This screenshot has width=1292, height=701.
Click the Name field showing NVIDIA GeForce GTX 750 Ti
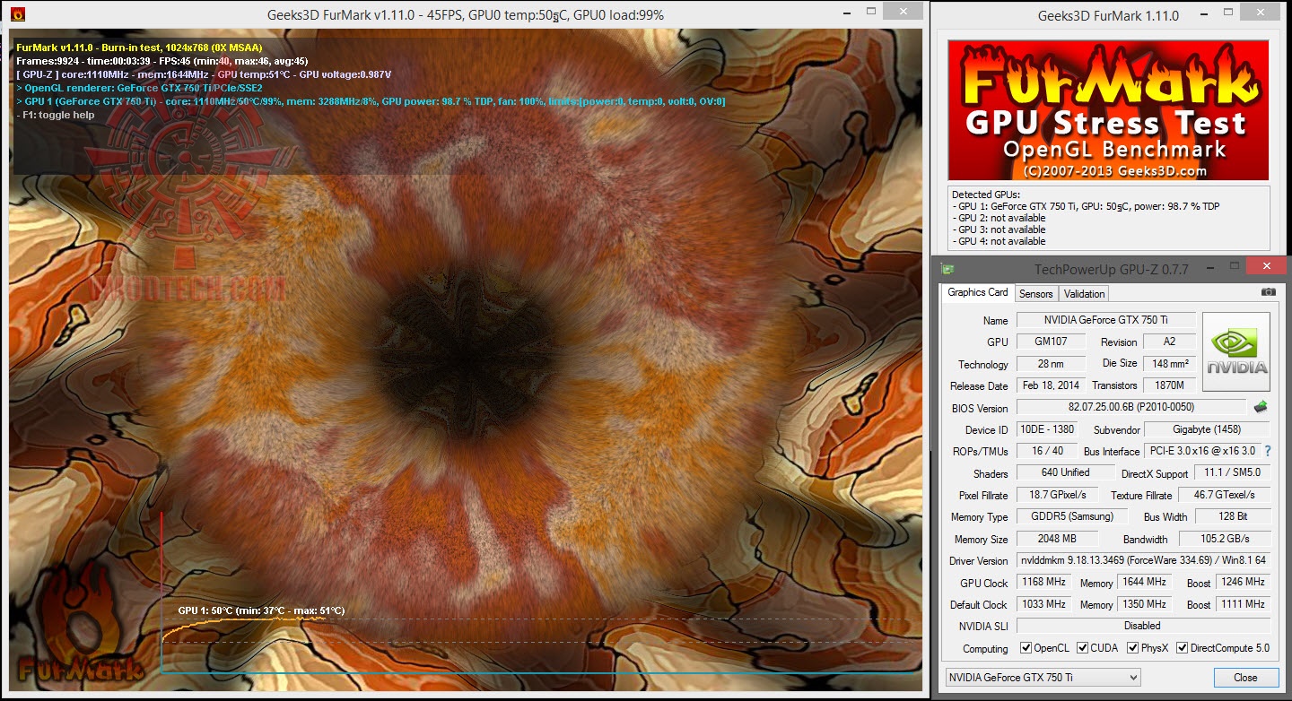1106,320
